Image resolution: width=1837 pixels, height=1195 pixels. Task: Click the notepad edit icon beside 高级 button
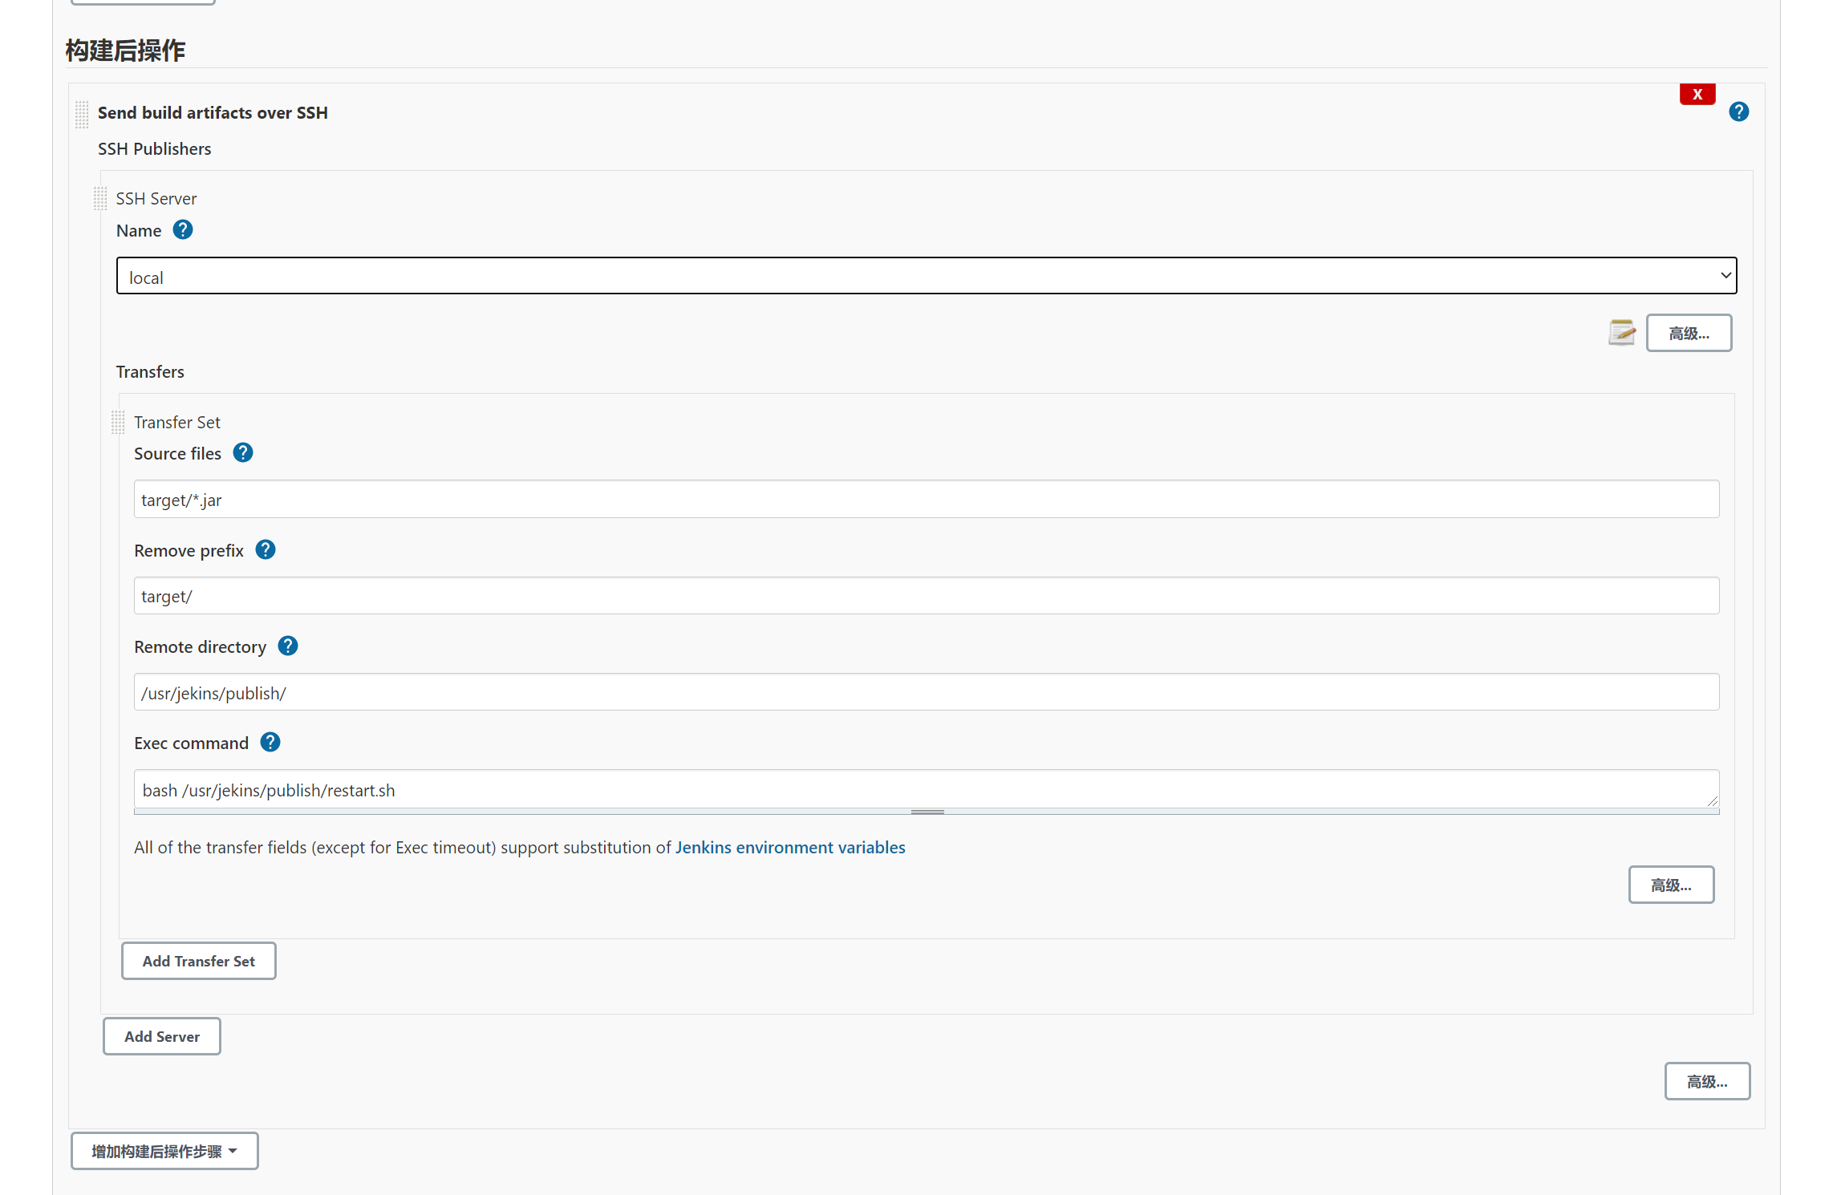coord(1622,332)
